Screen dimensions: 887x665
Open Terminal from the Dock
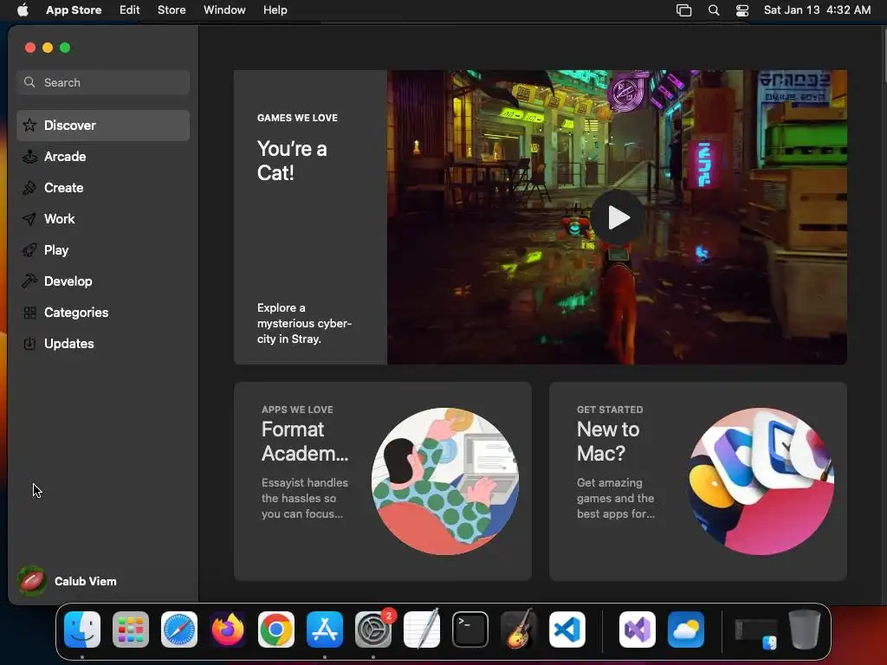pos(470,629)
